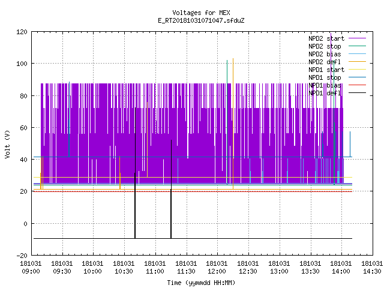The image size is (384, 288).
Task: Click the black NPD1 defl legend line
Action: 358,93
